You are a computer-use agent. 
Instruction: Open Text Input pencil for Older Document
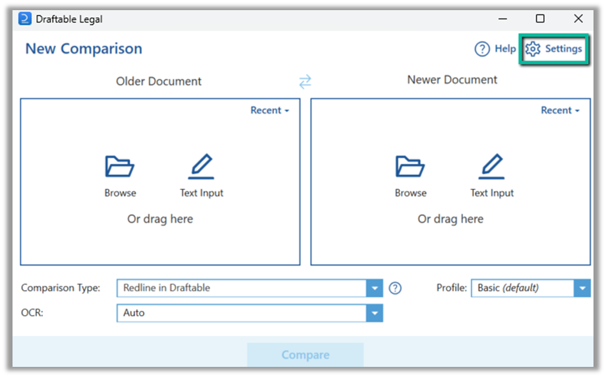(201, 167)
